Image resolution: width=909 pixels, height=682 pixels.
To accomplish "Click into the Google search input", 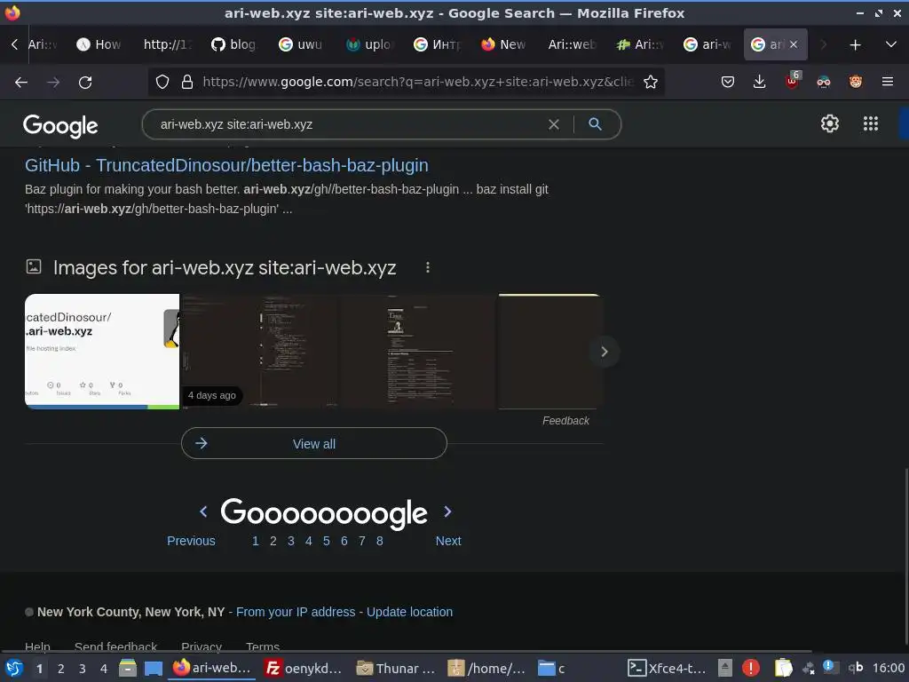I will pyautogui.click(x=348, y=124).
